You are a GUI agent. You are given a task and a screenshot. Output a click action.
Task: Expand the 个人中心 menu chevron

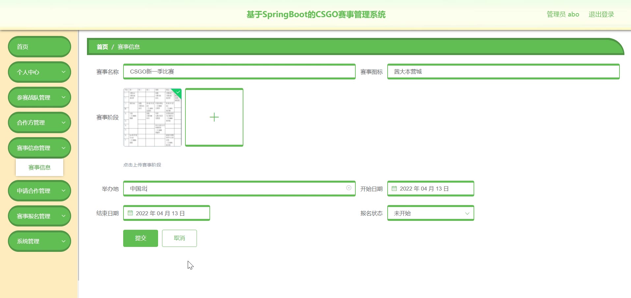pyautogui.click(x=64, y=72)
